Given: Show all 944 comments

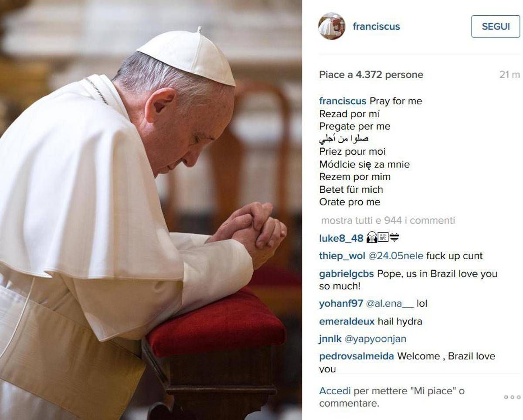Looking at the screenshot, I should point(388,220).
